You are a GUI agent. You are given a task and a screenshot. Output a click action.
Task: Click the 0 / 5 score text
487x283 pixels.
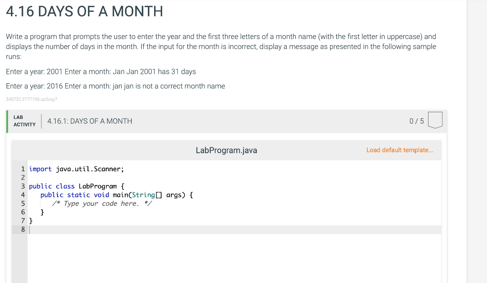pos(416,121)
